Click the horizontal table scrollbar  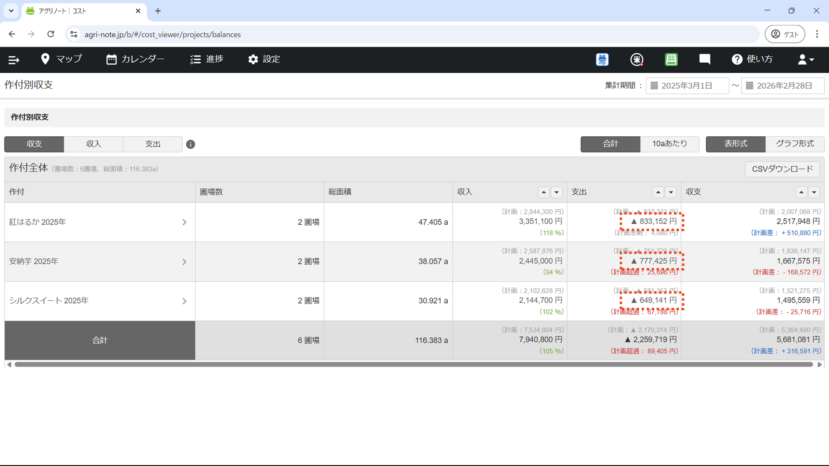coord(414,365)
